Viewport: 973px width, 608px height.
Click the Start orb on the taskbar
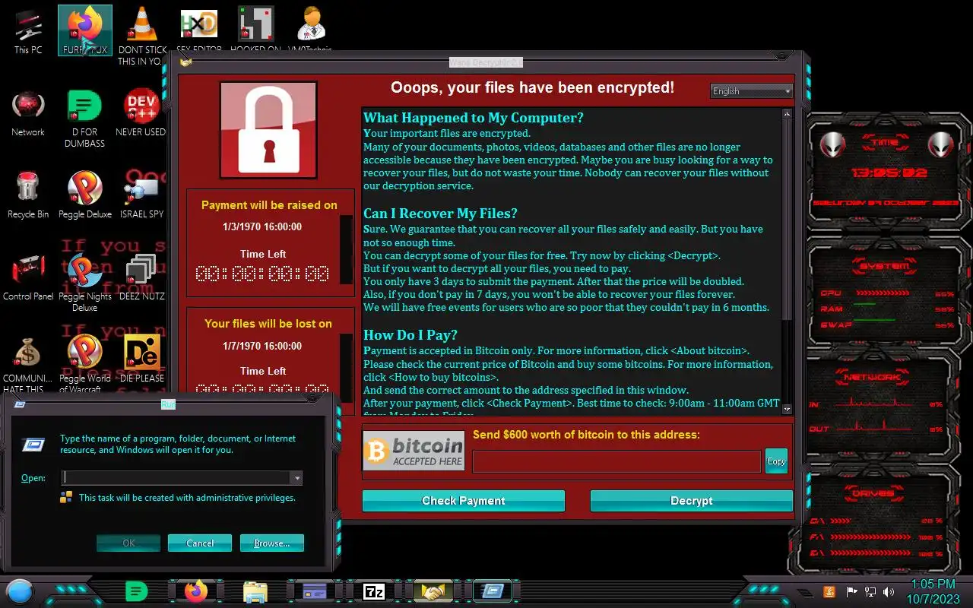coord(20,591)
